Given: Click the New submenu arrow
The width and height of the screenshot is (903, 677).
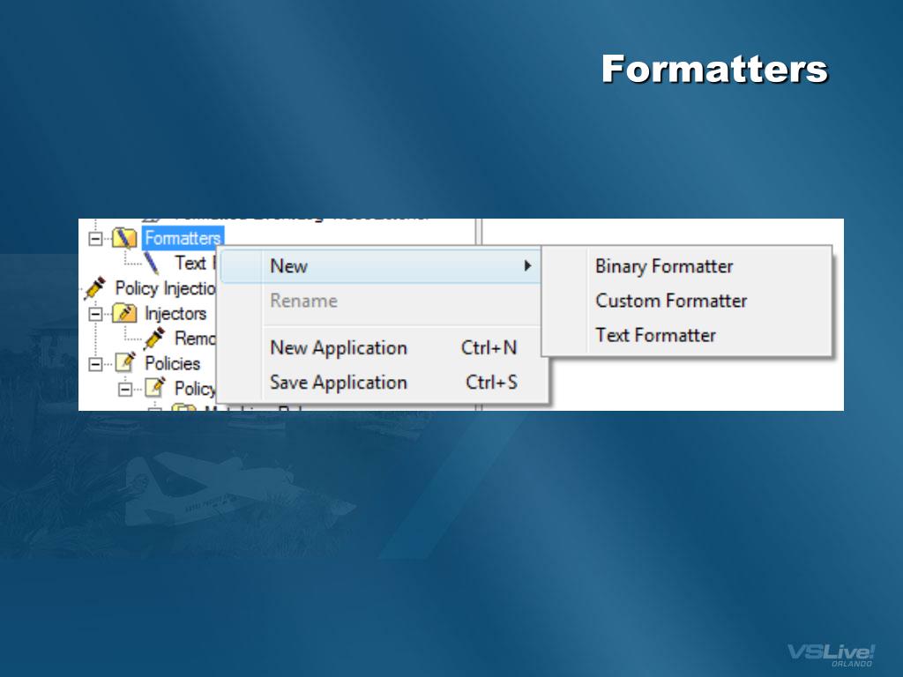Looking at the screenshot, I should 527,265.
